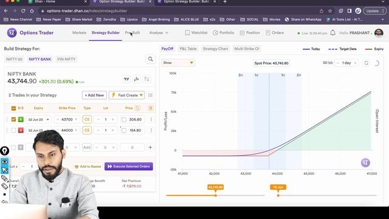Click the target date slider handle
Image resolution: width=389 pixels, height=219 pixels.
click(278, 195)
